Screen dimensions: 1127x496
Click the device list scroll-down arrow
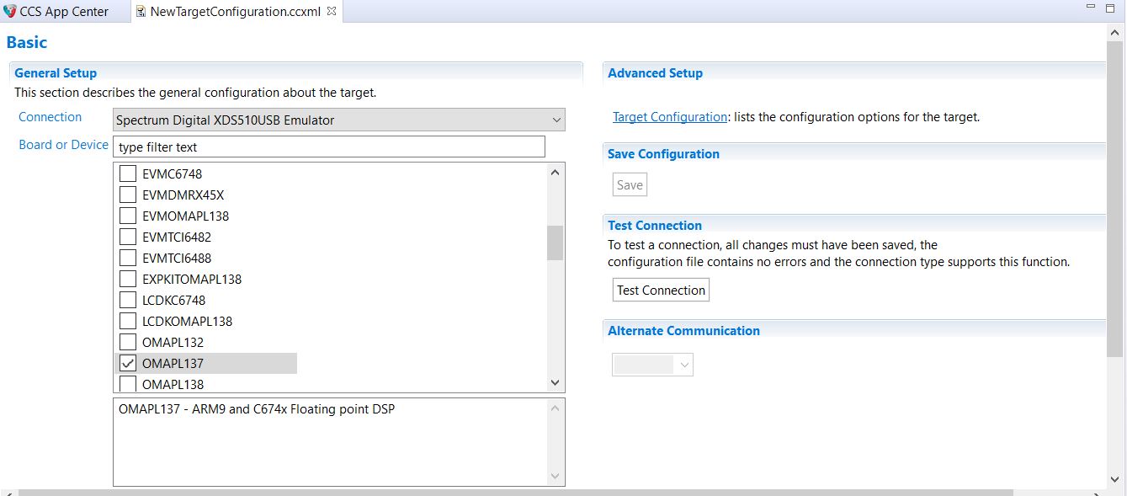555,382
